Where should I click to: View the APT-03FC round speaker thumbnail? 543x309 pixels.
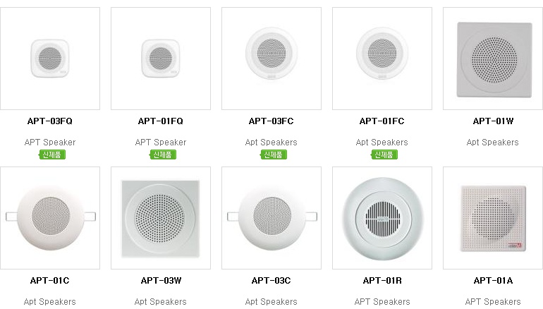coord(271,59)
